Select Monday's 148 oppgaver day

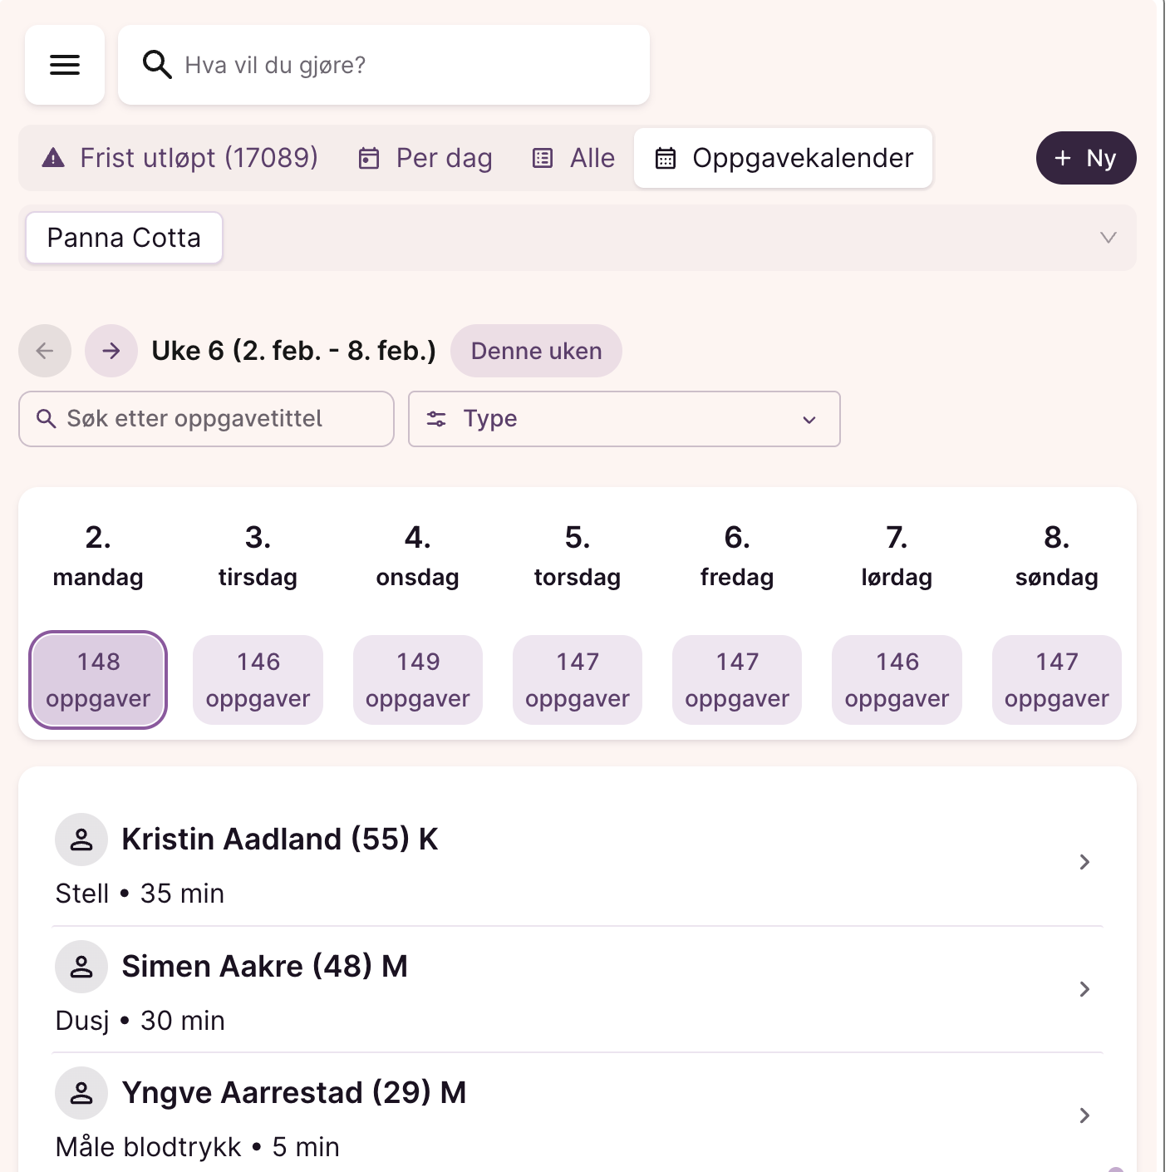point(98,680)
